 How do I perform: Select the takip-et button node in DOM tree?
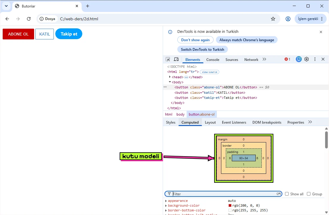(216, 98)
